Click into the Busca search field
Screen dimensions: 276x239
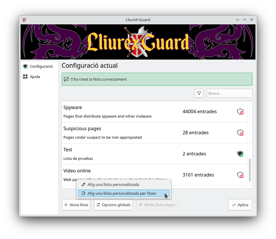[229, 93]
